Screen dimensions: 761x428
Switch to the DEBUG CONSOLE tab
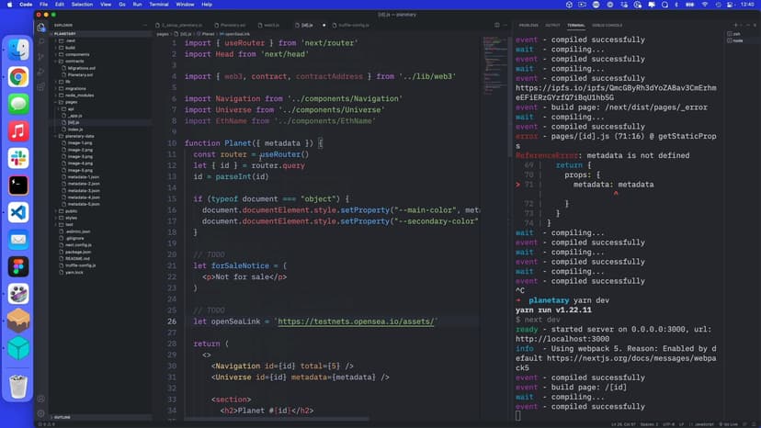606,25
